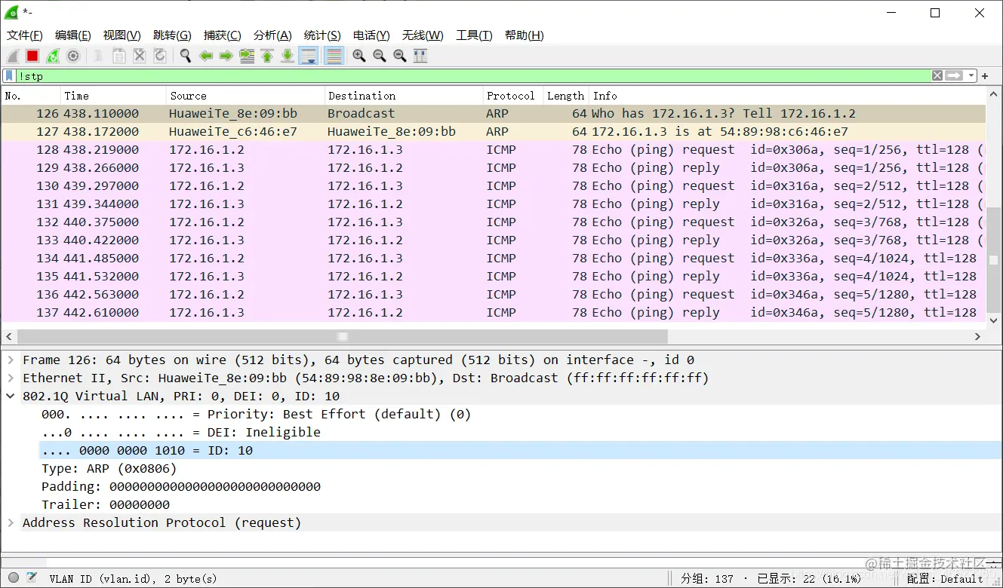
Task: Open the 分析(A) menu
Action: pyautogui.click(x=272, y=35)
